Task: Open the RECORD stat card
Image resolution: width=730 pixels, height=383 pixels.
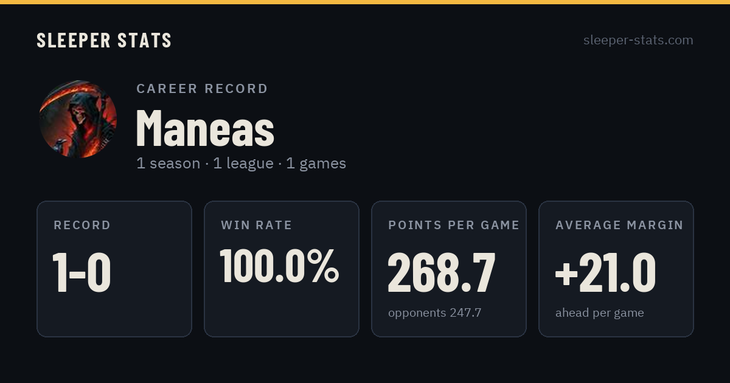Action: (x=114, y=269)
